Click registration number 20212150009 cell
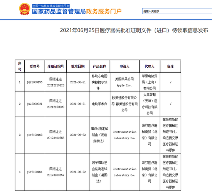The width and height of the screenshot is (212, 191). point(56,104)
